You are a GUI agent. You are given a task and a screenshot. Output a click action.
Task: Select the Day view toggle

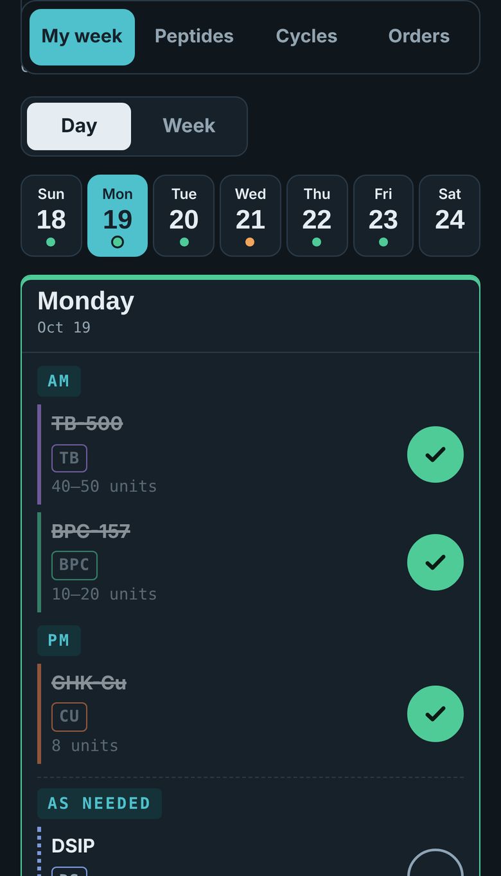pos(79,126)
